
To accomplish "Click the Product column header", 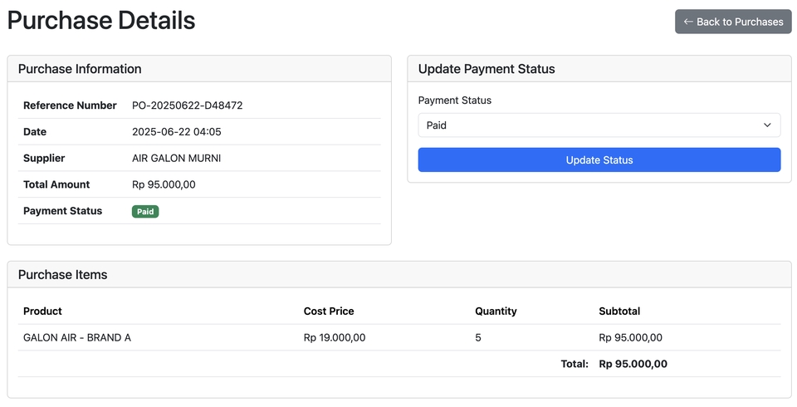I will (x=42, y=311).
